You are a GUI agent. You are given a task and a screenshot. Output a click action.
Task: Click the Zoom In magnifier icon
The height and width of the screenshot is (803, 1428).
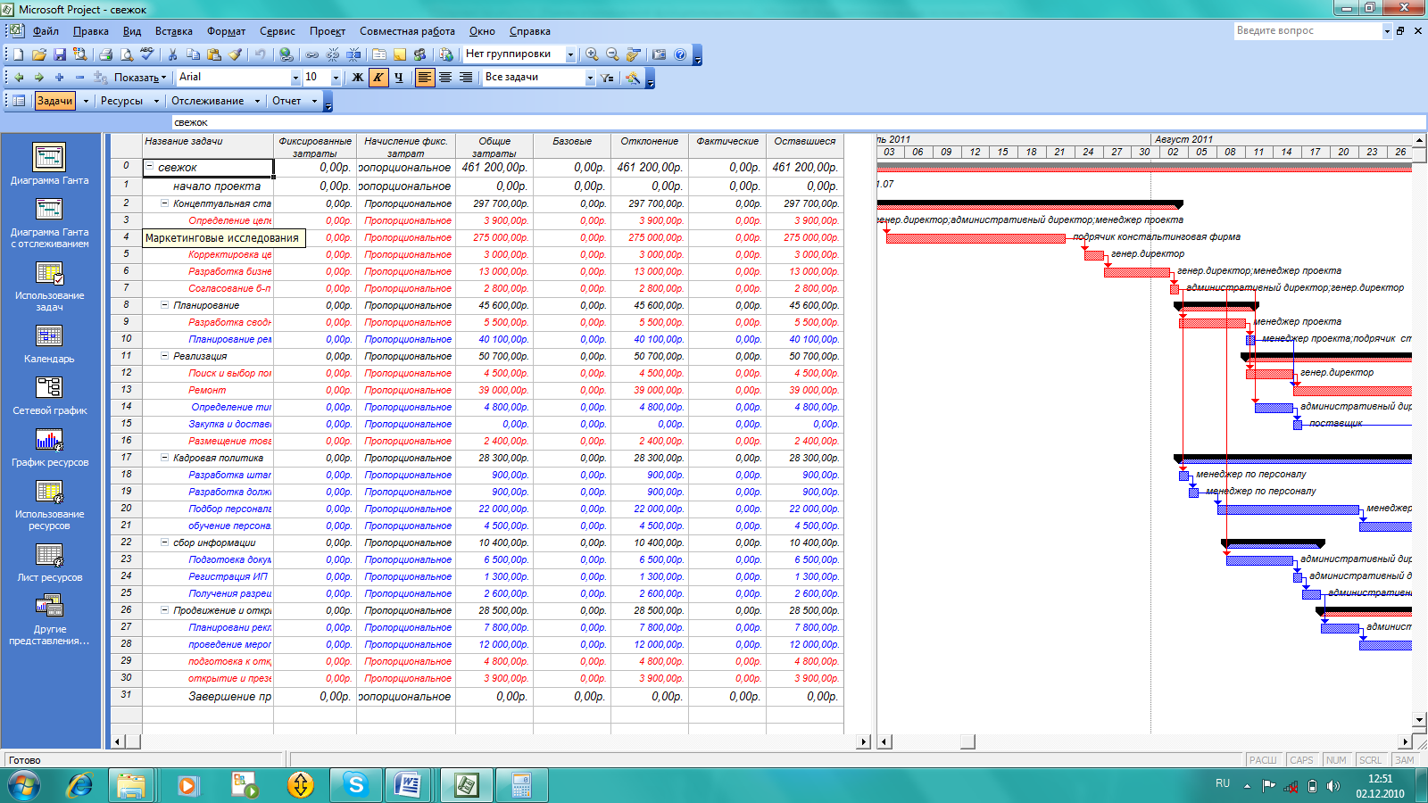pos(592,54)
